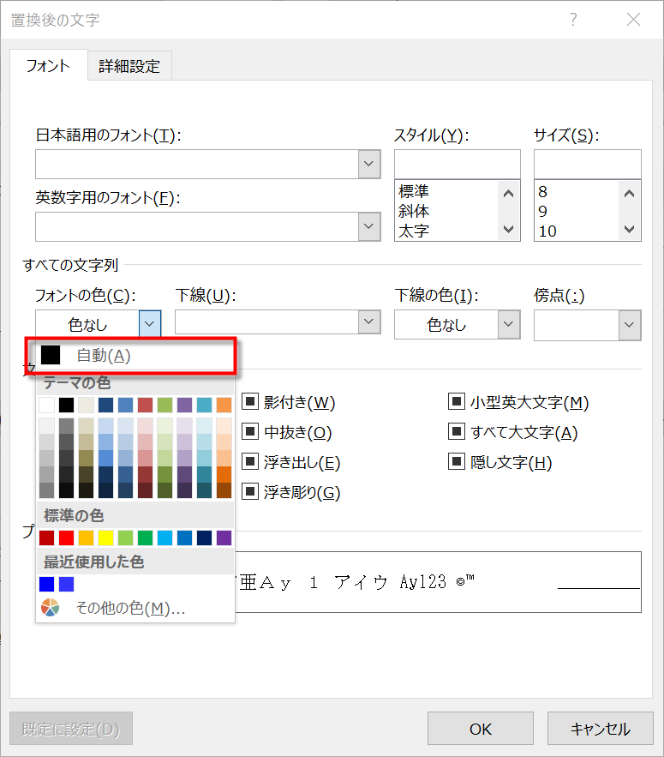
Task: Pick yellow from 標準の色 row
Action: pos(106,538)
